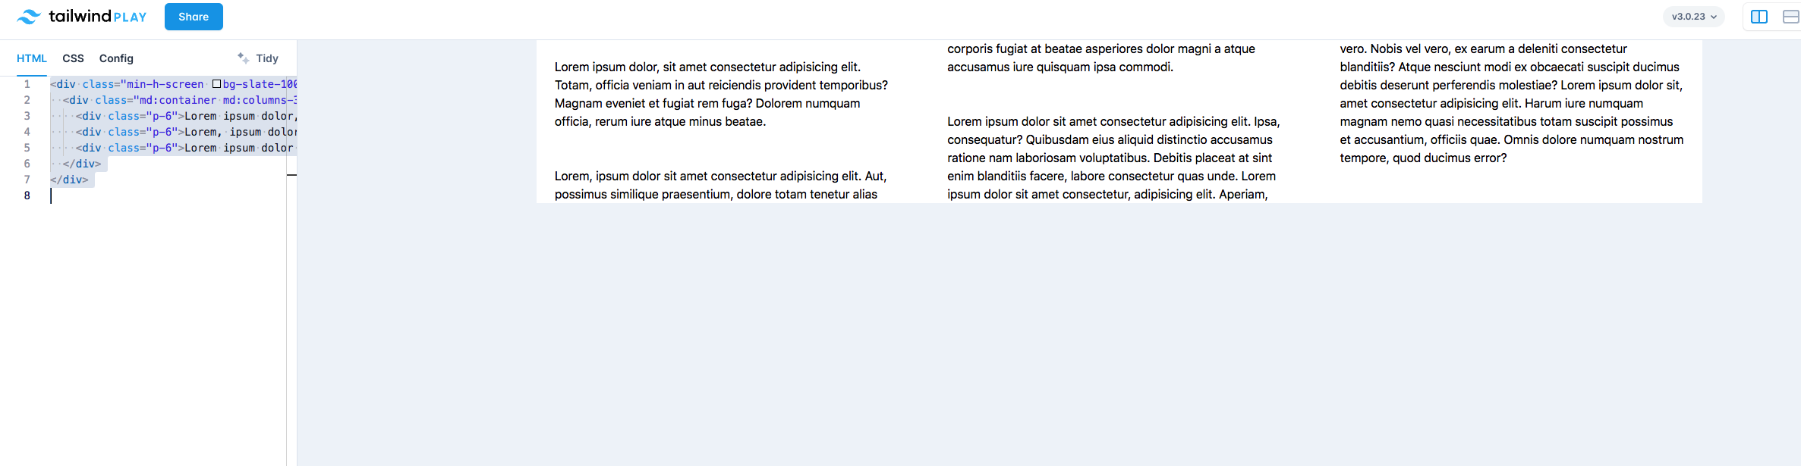This screenshot has width=1801, height=466.
Task: Switch to the CSS tab
Action: point(73,58)
